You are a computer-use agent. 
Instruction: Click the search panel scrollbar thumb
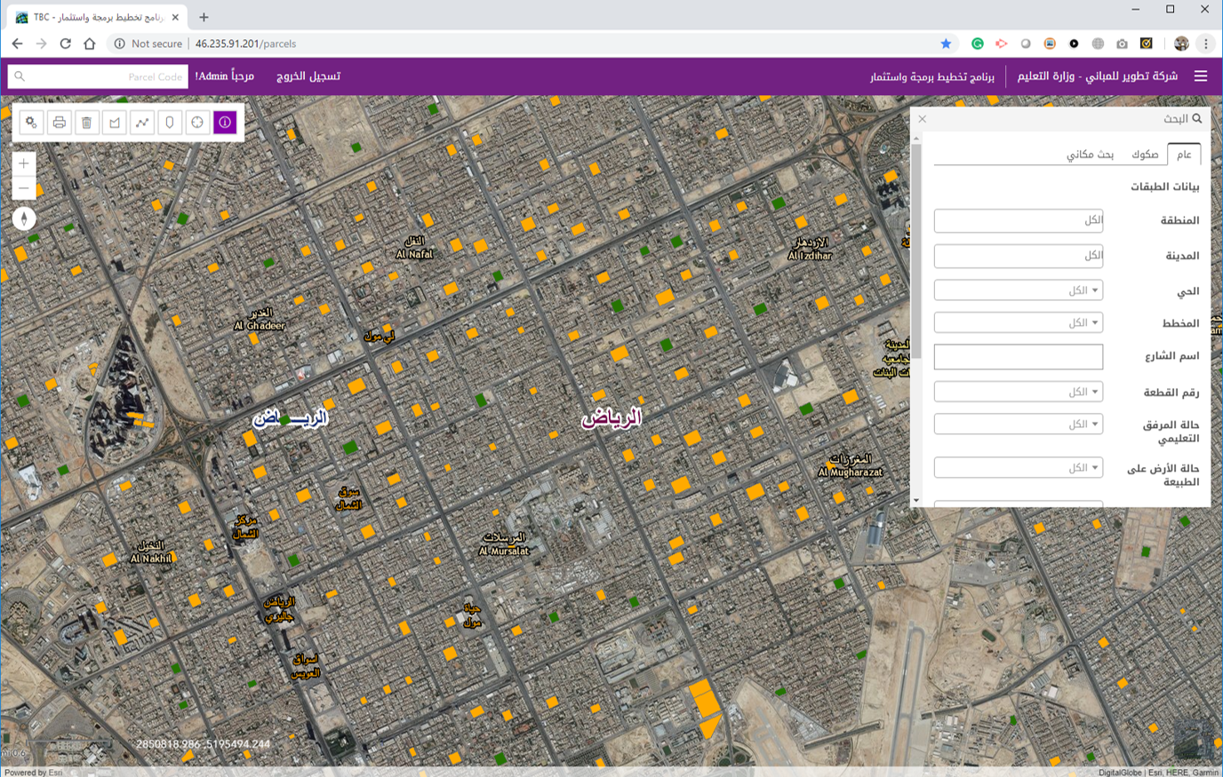916,250
